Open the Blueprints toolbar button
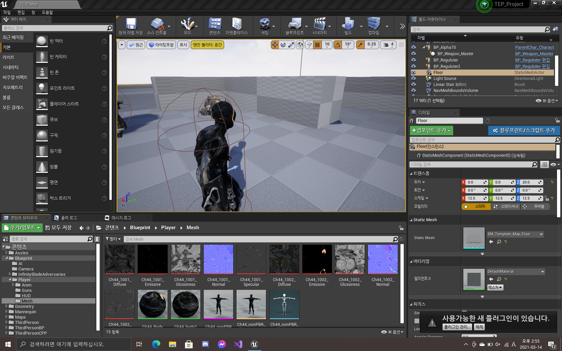The width and height of the screenshot is (562, 351). pyautogui.click(x=295, y=26)
